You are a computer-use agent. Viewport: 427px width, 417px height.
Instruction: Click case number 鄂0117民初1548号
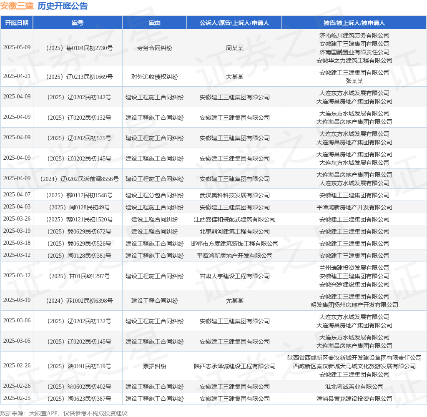point(79,195)
